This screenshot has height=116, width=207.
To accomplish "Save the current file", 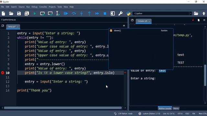I will (19, 14).
